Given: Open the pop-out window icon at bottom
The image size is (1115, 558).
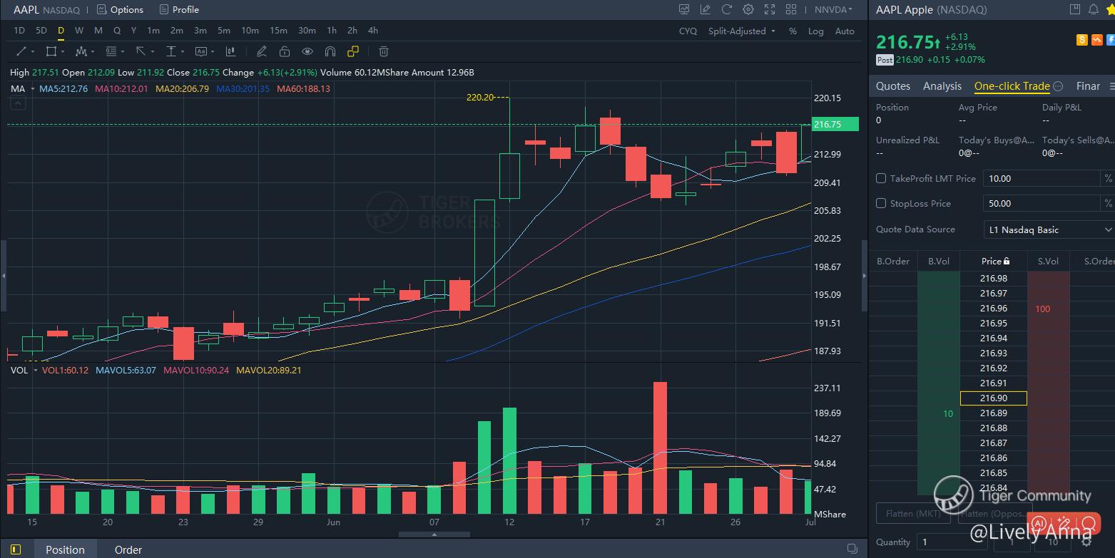Looking at the screenshot, I should [852, 549].
